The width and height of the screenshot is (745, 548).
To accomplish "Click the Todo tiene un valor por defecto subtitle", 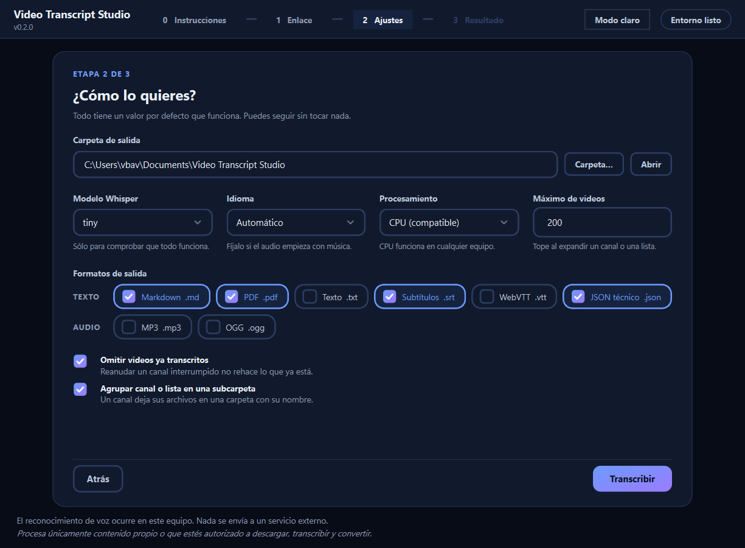I will click(x=212, y=116).
